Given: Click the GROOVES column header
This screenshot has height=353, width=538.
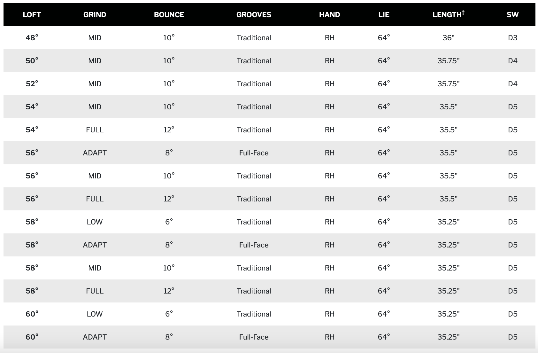Looking at the screenshot, I should pyautogui.click(x=254, y=15).
